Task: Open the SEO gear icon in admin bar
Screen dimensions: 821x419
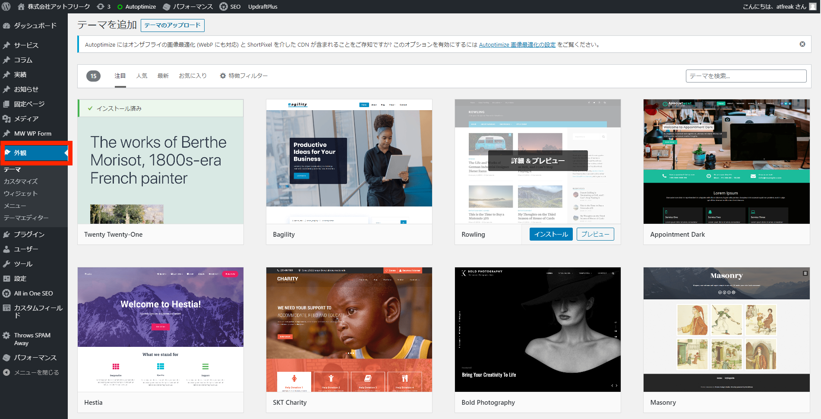Action: [x=224, y=6]
